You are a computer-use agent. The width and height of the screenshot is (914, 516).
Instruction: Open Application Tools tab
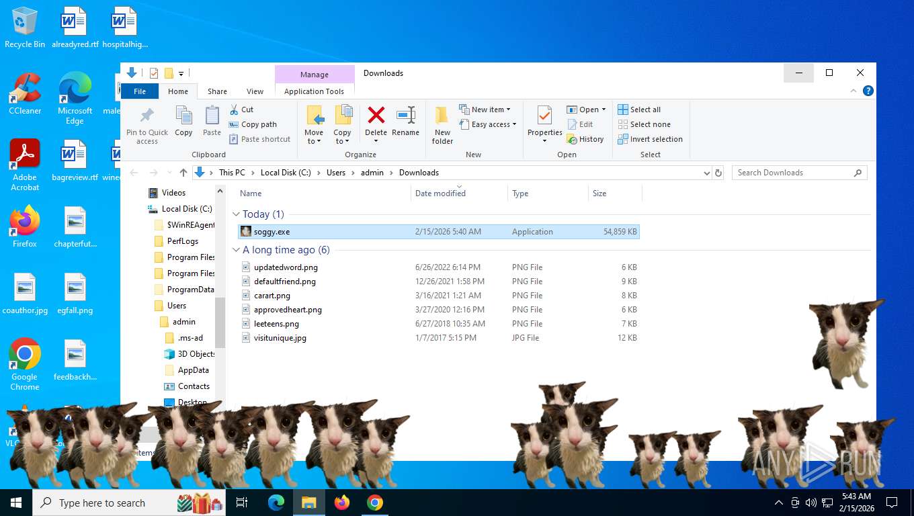[x=314, y=91]
